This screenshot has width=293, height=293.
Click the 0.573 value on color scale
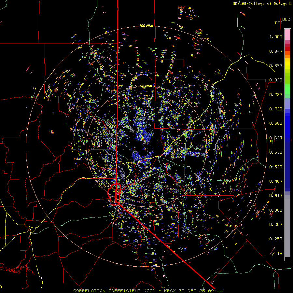click(276, 152)
